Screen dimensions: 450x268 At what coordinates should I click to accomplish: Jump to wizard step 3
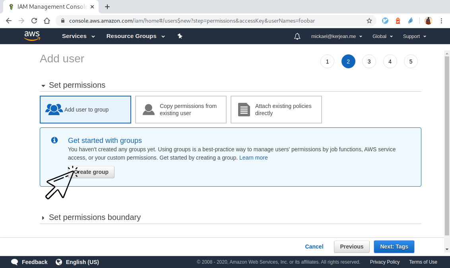369,61
